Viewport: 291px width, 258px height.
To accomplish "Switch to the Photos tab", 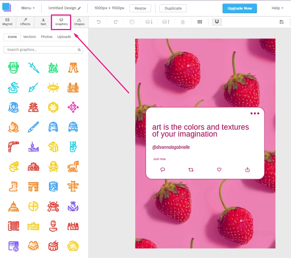I will 47,37.
